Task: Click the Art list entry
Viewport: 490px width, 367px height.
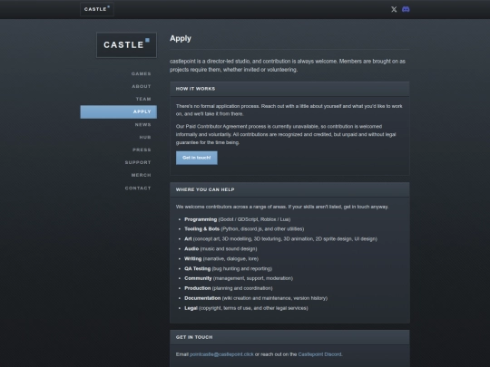Action: [x=280, y=239]
